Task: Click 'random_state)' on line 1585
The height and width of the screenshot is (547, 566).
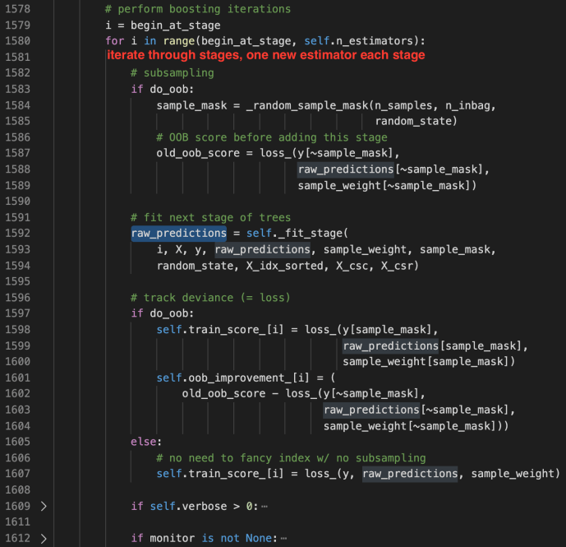Action: coord(416,121)
